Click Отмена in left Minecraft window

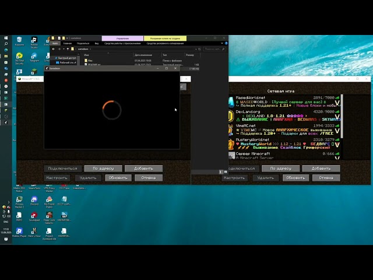click(149, 177)
